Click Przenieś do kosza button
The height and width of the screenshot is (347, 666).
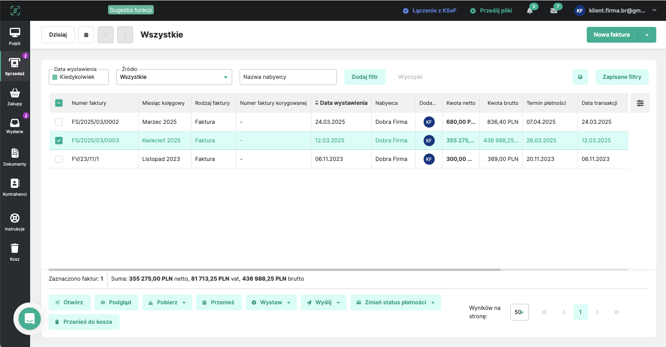click(84, 322)
